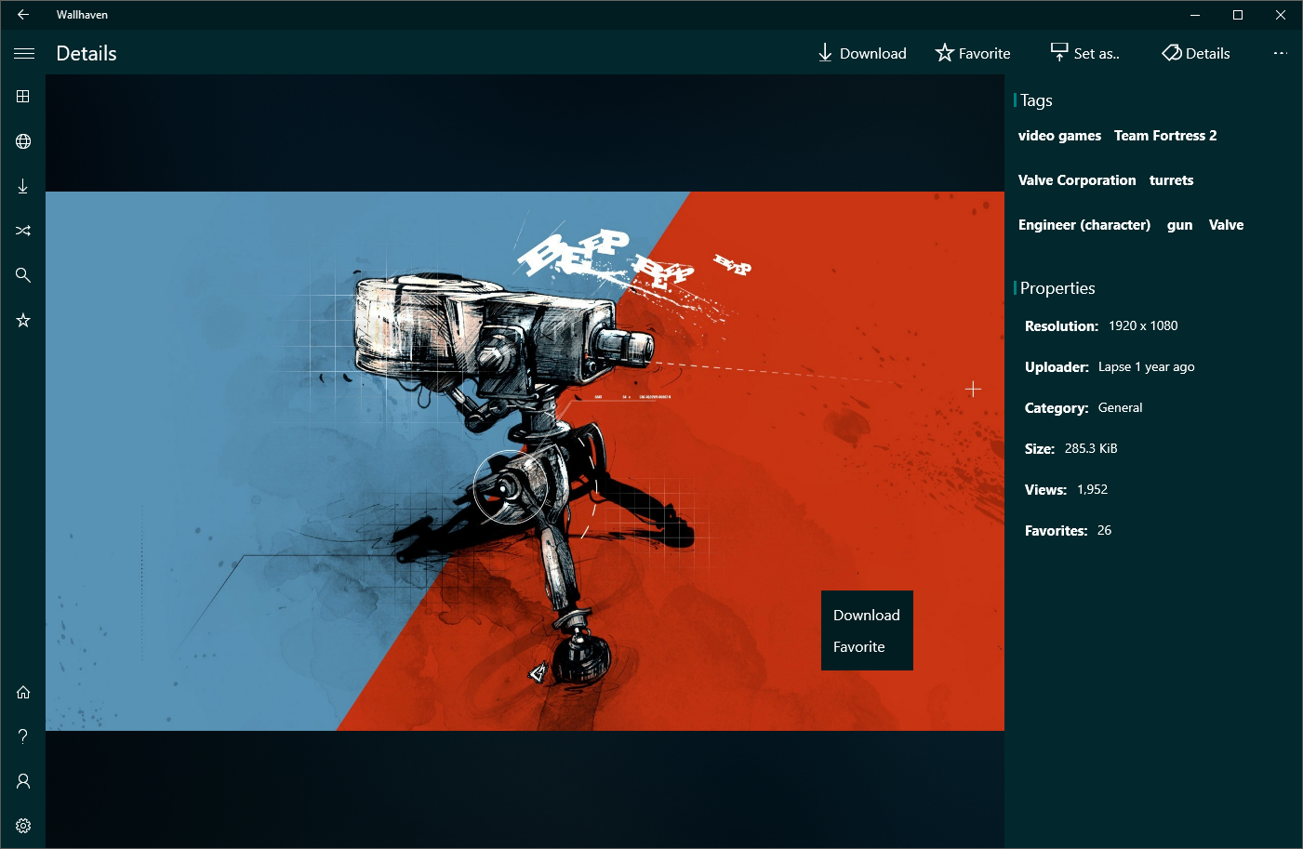Click the views count 1,952

click(1092, 489)
